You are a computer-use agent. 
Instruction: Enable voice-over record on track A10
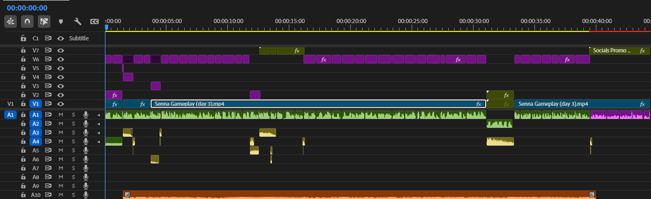[x=86, y=195]
